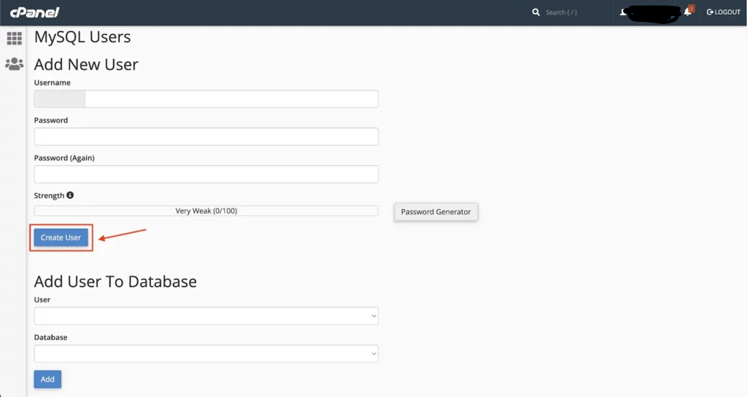
Task: Click LOGOUT in the header
Action: [723, 12]
